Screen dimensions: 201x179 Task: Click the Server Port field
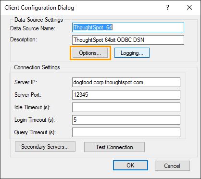(x=126, y=95)
